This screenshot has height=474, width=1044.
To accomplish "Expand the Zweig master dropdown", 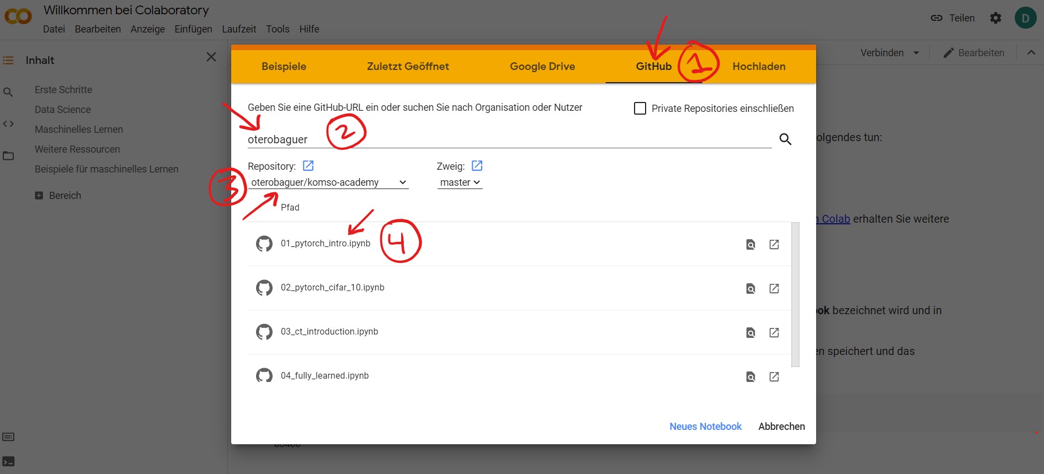I will (460, 182).
